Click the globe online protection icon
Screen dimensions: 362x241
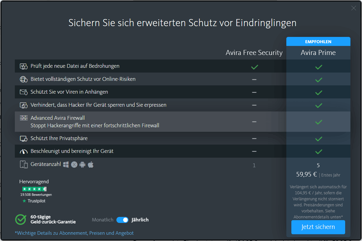(24, 79)
